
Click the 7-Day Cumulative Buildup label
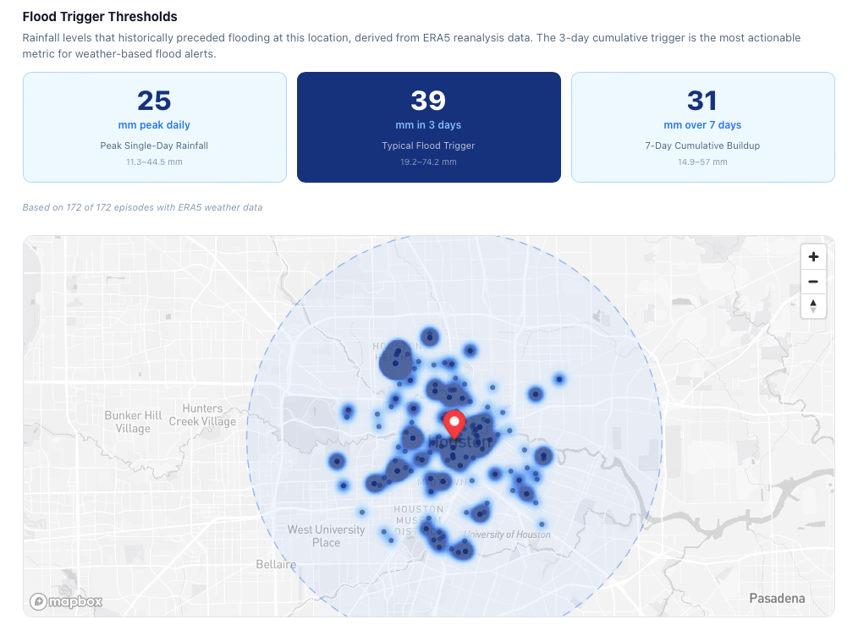(702, 145)
